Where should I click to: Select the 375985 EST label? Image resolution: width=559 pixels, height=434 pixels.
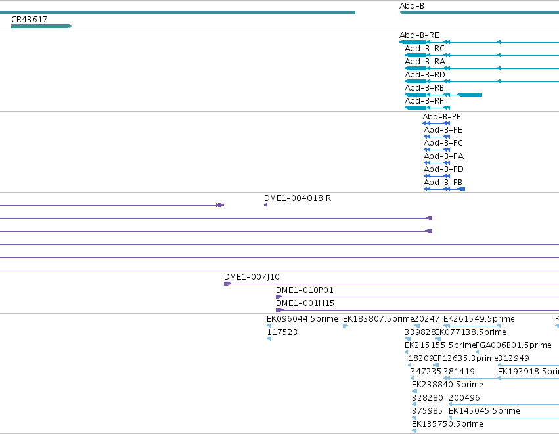point(427,412)
